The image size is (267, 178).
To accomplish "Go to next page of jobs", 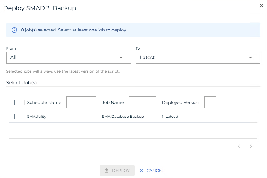I will pyautogui.click(x=251, y=147).
